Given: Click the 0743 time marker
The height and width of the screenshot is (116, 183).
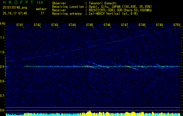Looking at the screenshot, I should pyautogui.click(x=55, y=25).
